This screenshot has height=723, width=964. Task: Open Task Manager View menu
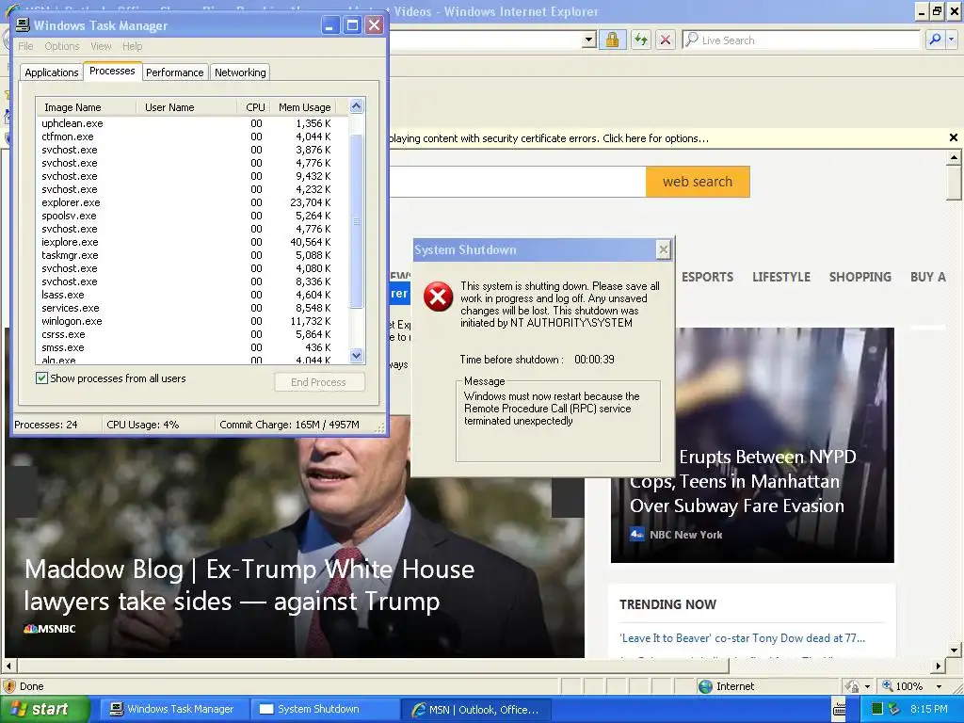(x=101, y=46)
